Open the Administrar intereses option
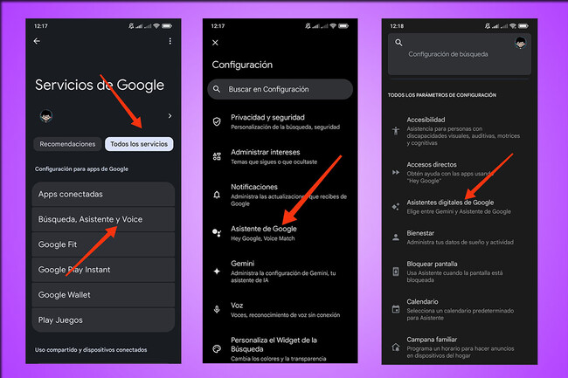Viewport: 568px width, 378px height. [280, 156]
